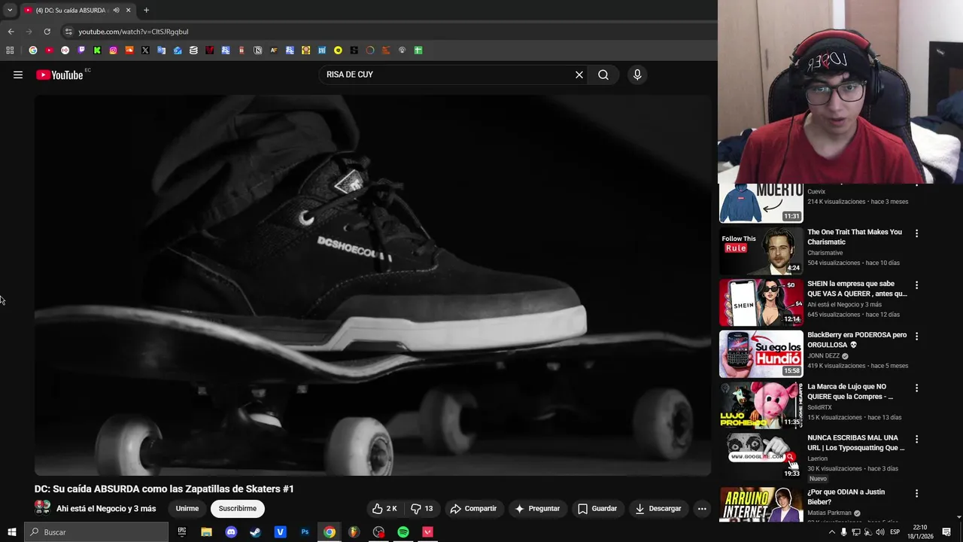Start voice search with microphone icon
963x542 pixels.
coord(637,75)
